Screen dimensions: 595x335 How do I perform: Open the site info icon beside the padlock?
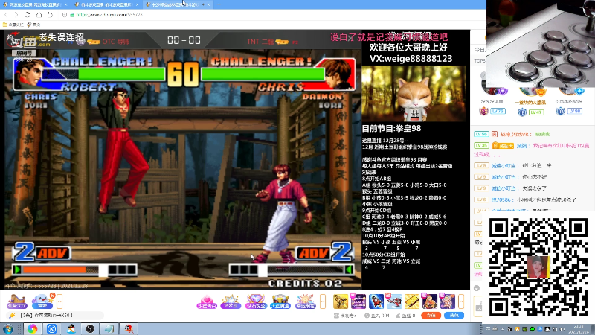(x=65, y=15)
